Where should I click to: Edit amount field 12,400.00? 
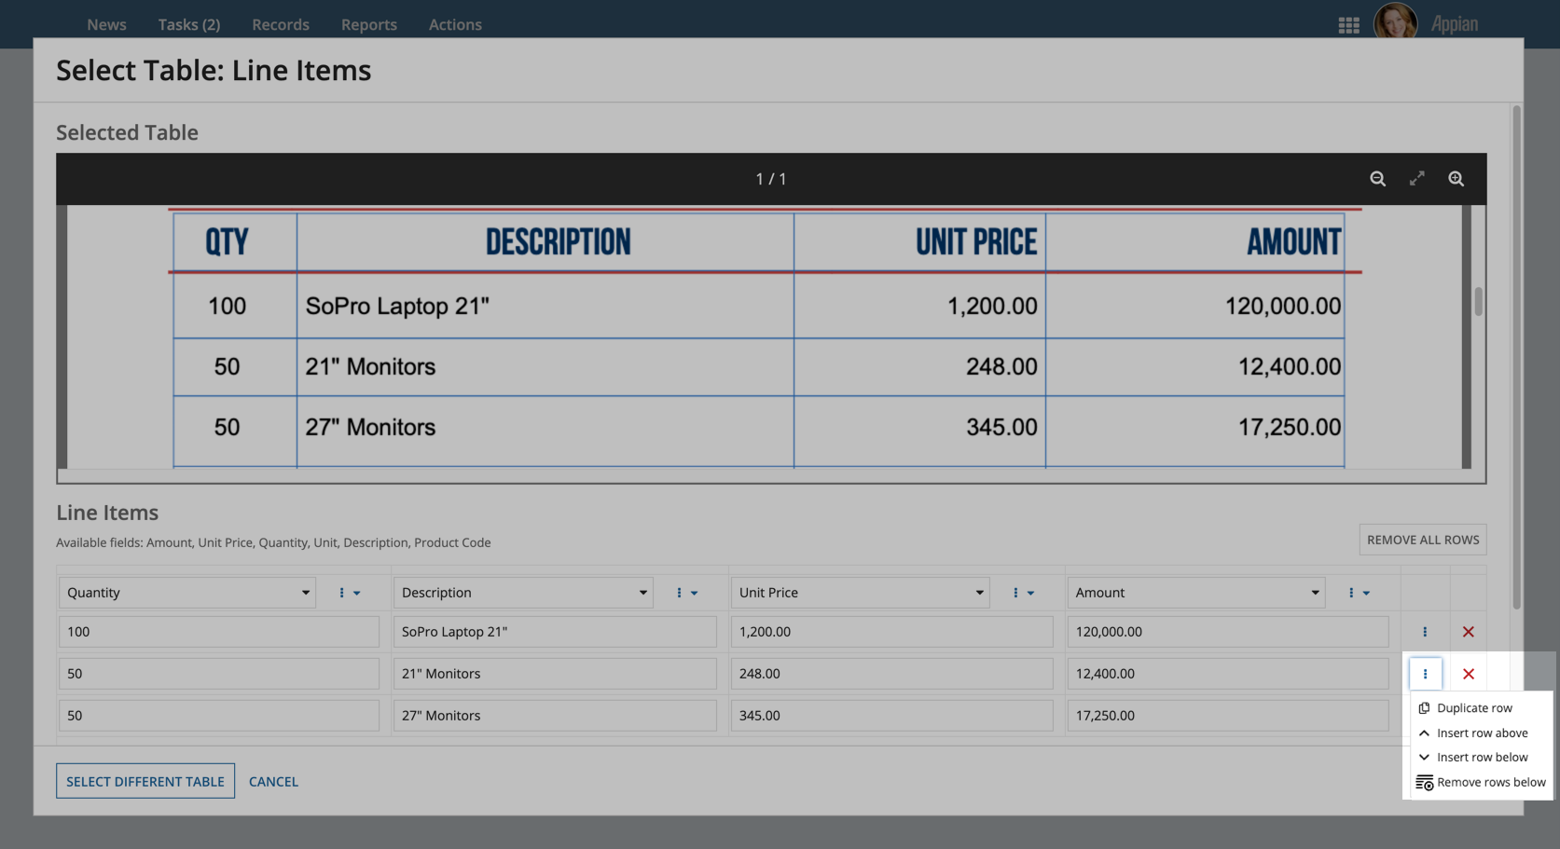1228,674
